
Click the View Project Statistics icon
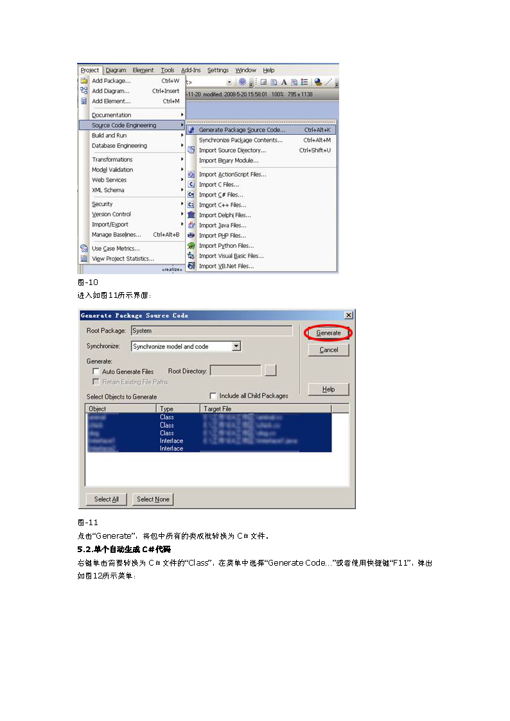pos(84,259)
